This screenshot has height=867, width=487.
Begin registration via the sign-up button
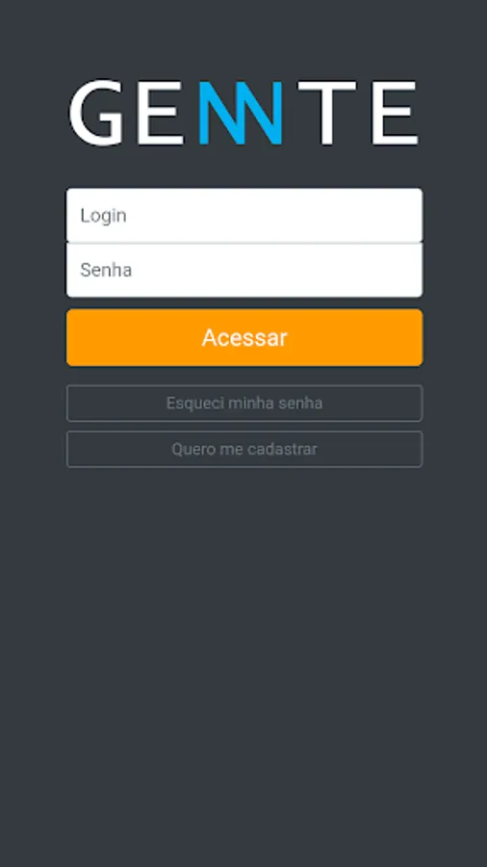[244, 449]
